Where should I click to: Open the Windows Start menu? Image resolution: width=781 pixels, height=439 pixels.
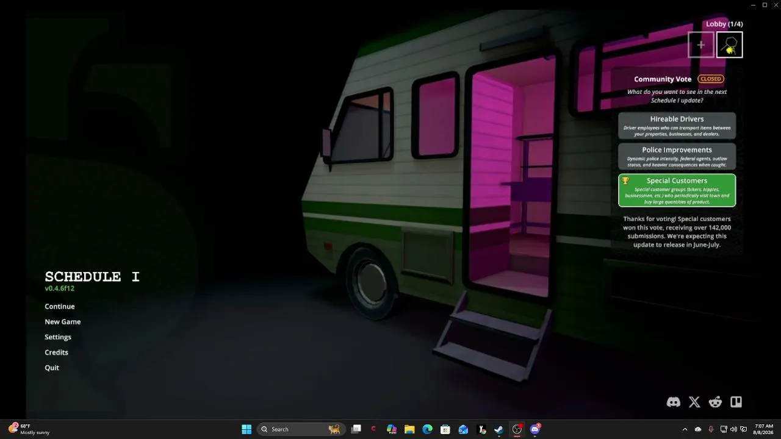[247, 429]
